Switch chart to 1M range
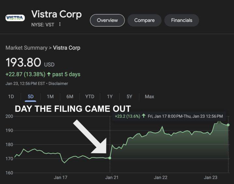 click(50, 96)
